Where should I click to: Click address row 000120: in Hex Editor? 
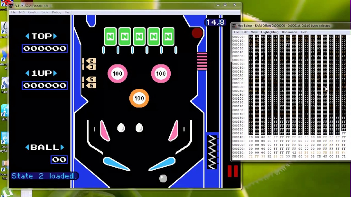pos(238,106)
